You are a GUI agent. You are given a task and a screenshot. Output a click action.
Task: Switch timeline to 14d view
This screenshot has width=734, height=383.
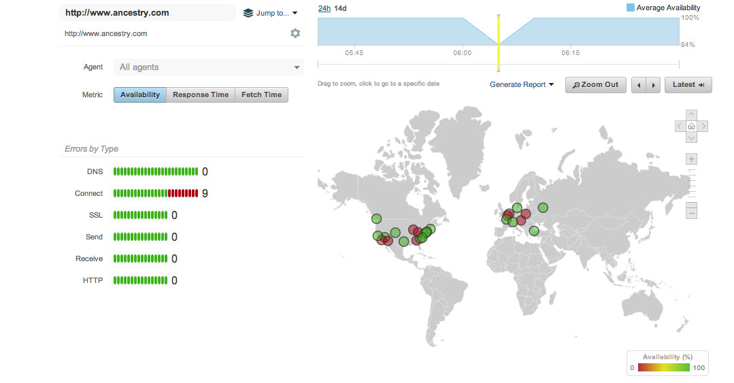340,8
